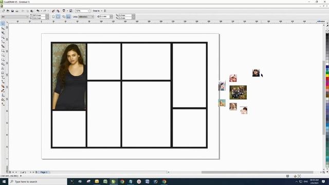
Task: Pick the yellow palette swatch
Action: [x=327, y=76]
